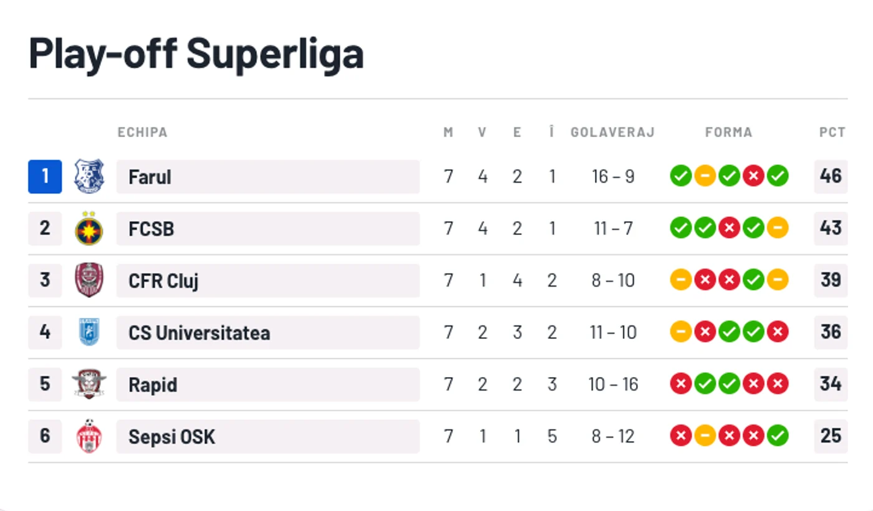This screenshot has width=873, height=511.
Task: Click the Sepsi OSK club crest
Action: (x=89, y=436)
